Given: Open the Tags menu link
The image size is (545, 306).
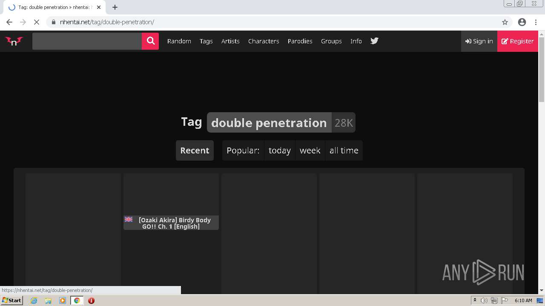Looking at the screenshot, I should pyautogui.click(x=206, y=41).
